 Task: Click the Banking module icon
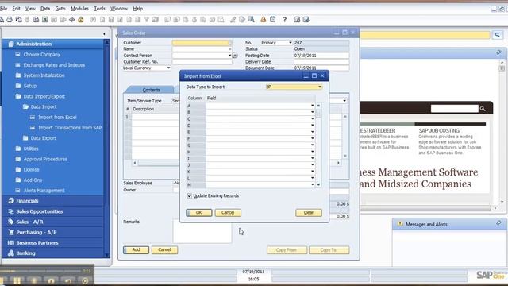(x=11, y=253)
